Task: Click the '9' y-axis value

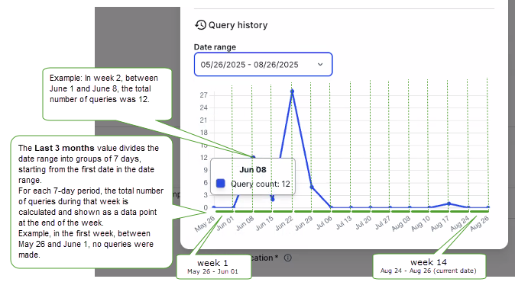Action: point(206,170)
